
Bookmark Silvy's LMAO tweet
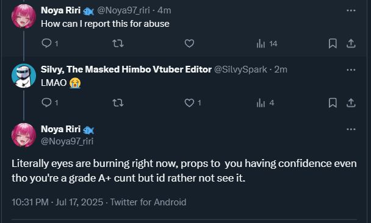coord(333,103)
